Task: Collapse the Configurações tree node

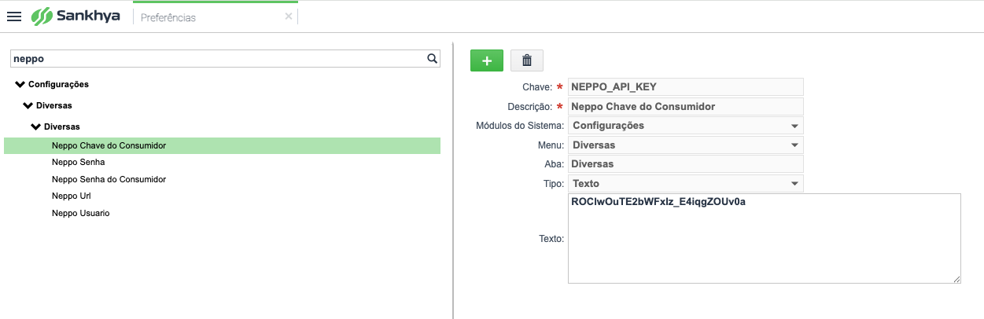Action: (20, 84)
